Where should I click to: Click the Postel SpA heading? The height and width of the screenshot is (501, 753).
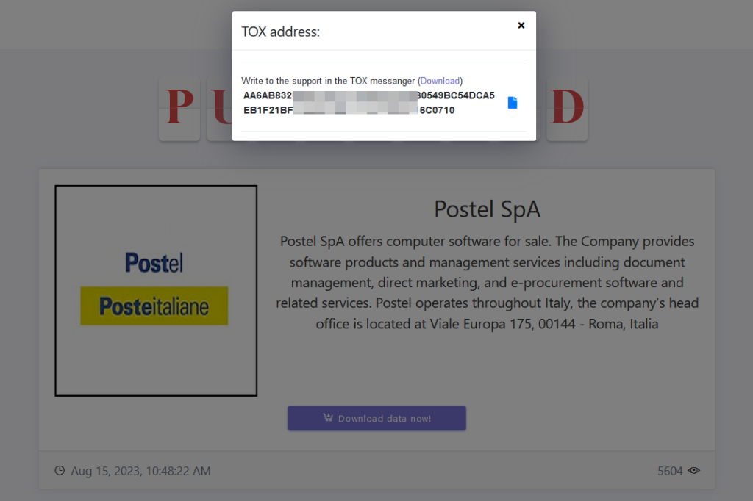tap(487, 209)
